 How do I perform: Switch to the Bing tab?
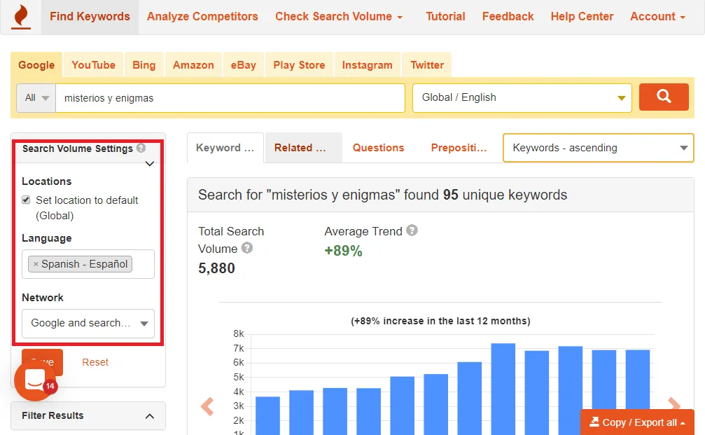(x=144, y=64)
